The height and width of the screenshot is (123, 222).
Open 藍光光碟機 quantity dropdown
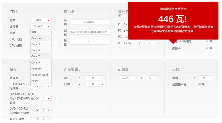tap(46, 119)
